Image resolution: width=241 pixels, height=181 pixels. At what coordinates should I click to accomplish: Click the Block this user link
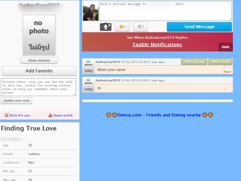[20, 115]
